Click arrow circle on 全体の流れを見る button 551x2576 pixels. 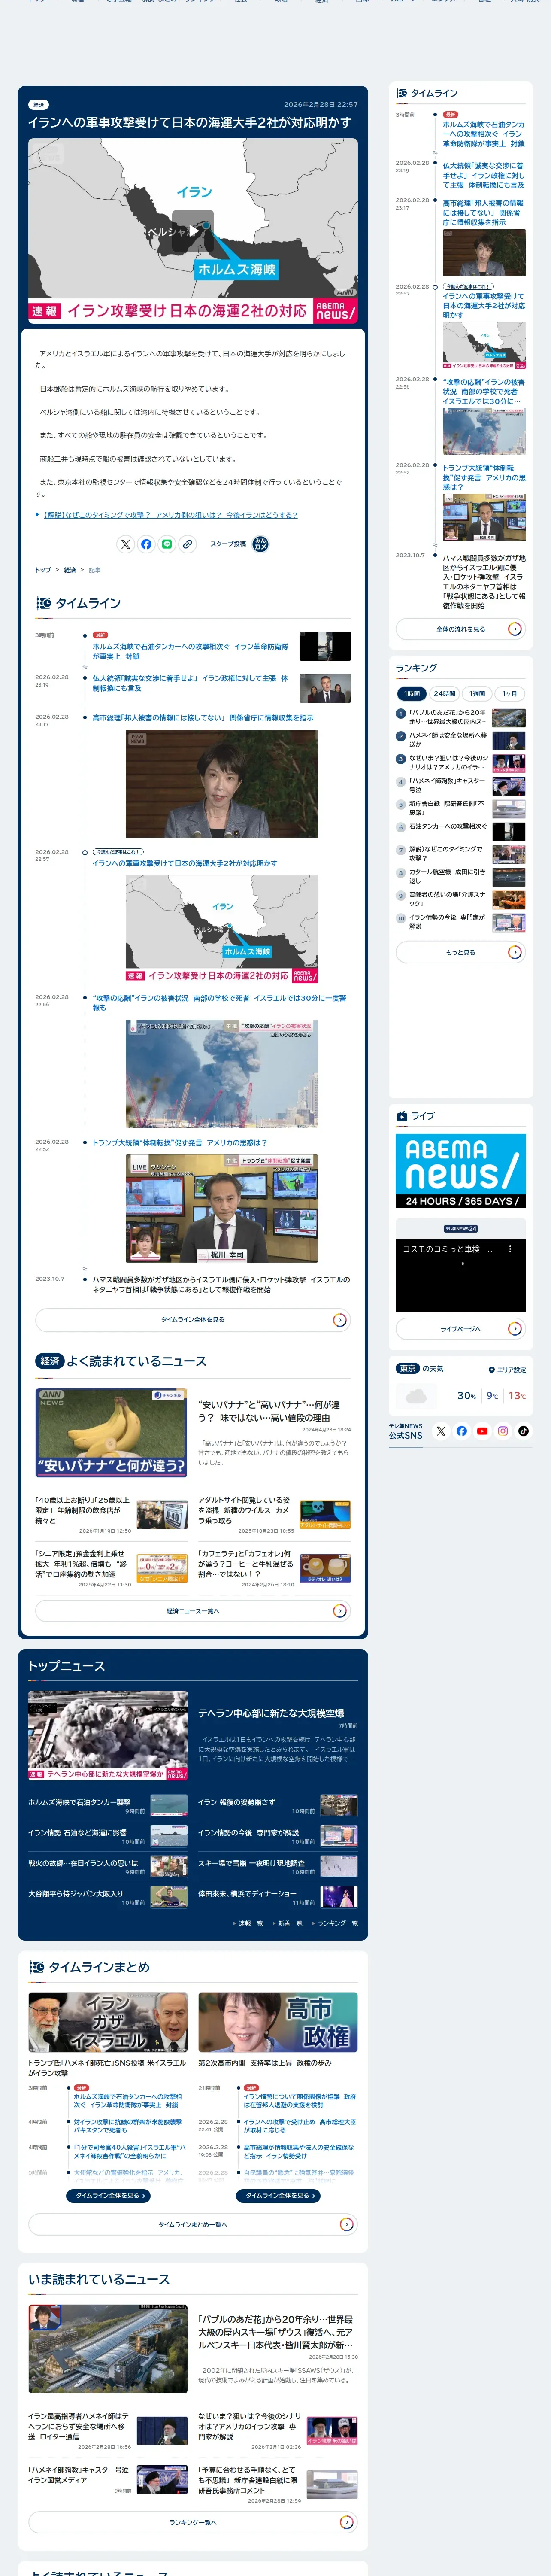514,629
